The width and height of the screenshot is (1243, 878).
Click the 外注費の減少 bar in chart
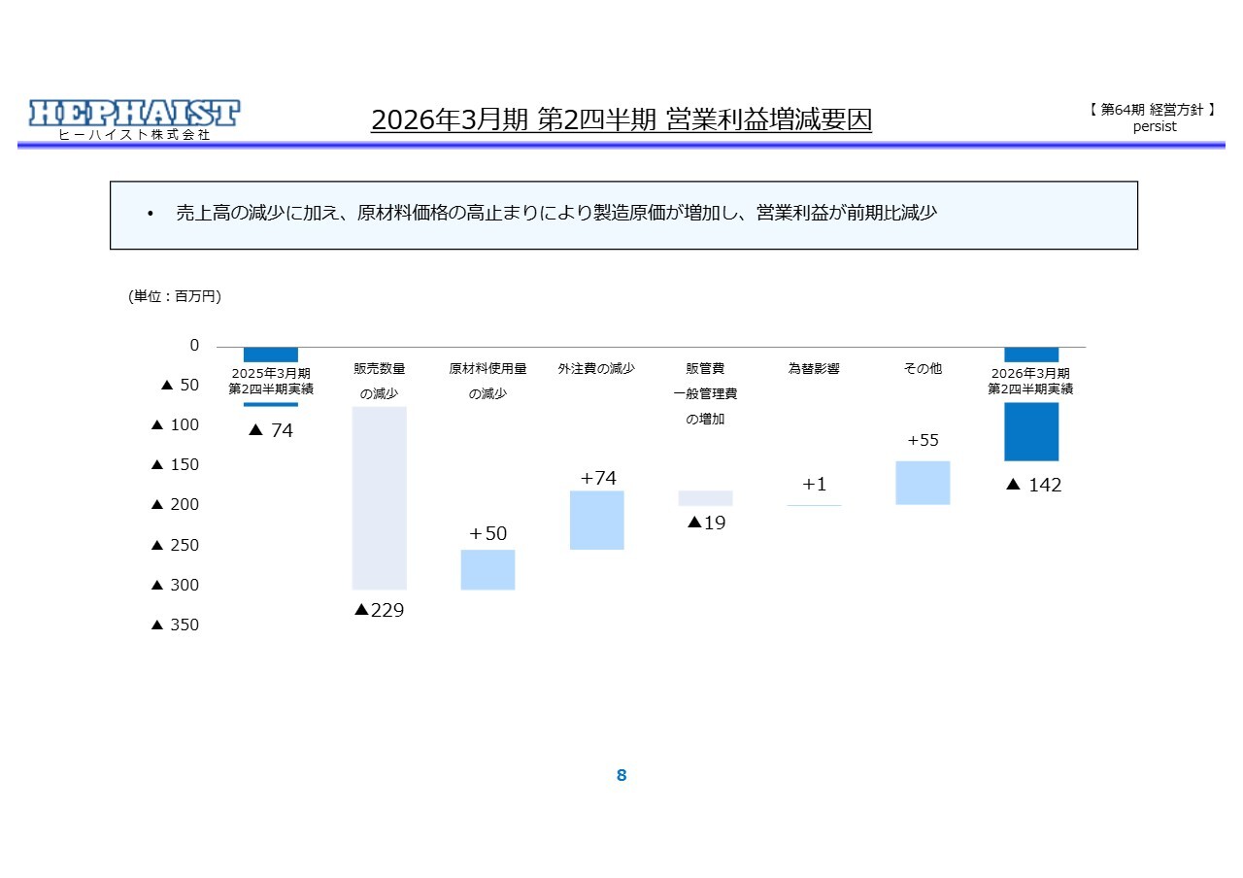tap(596, 520)
